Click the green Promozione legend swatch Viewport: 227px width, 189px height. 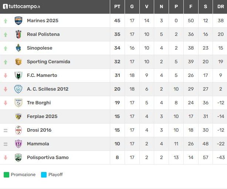(x=6, y=175)
